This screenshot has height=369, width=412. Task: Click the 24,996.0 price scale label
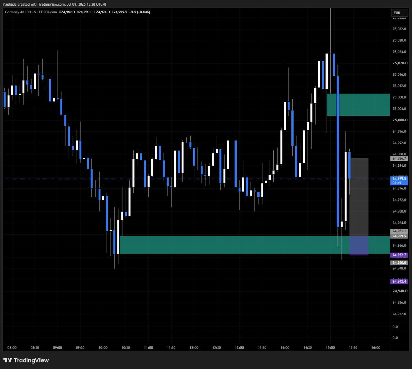click(399, 131)
